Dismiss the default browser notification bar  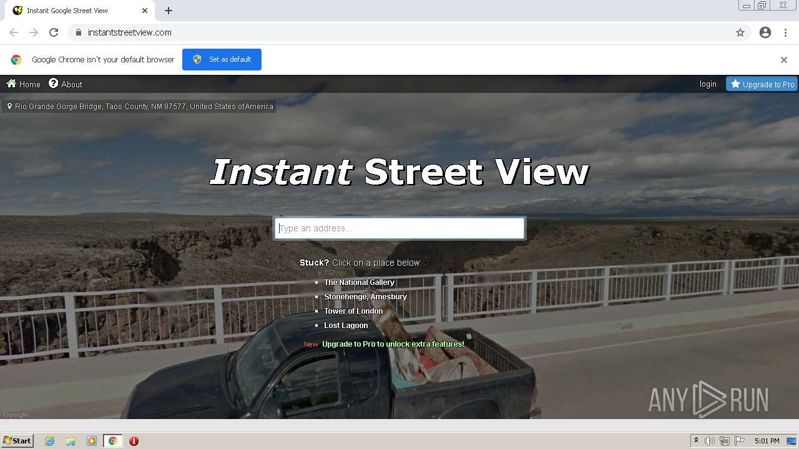[784, 60]
